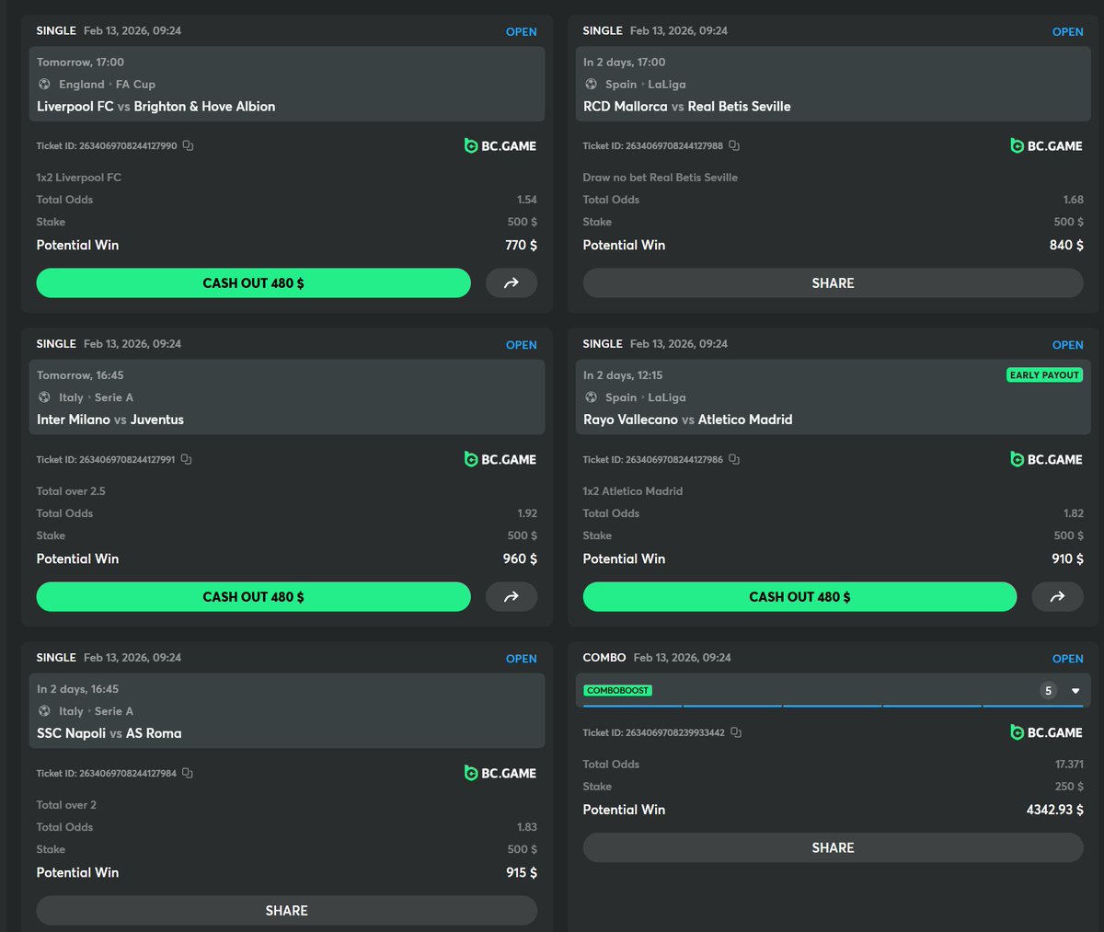Copy the Liverpool FC bet ticket ID
This screenshot has height=932, width=1104.
pos(188,145)
